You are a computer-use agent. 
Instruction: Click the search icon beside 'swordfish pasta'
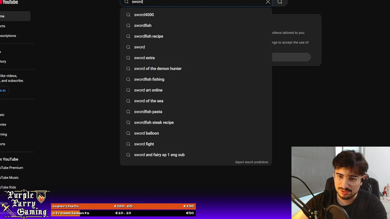(x=128, y=112)
